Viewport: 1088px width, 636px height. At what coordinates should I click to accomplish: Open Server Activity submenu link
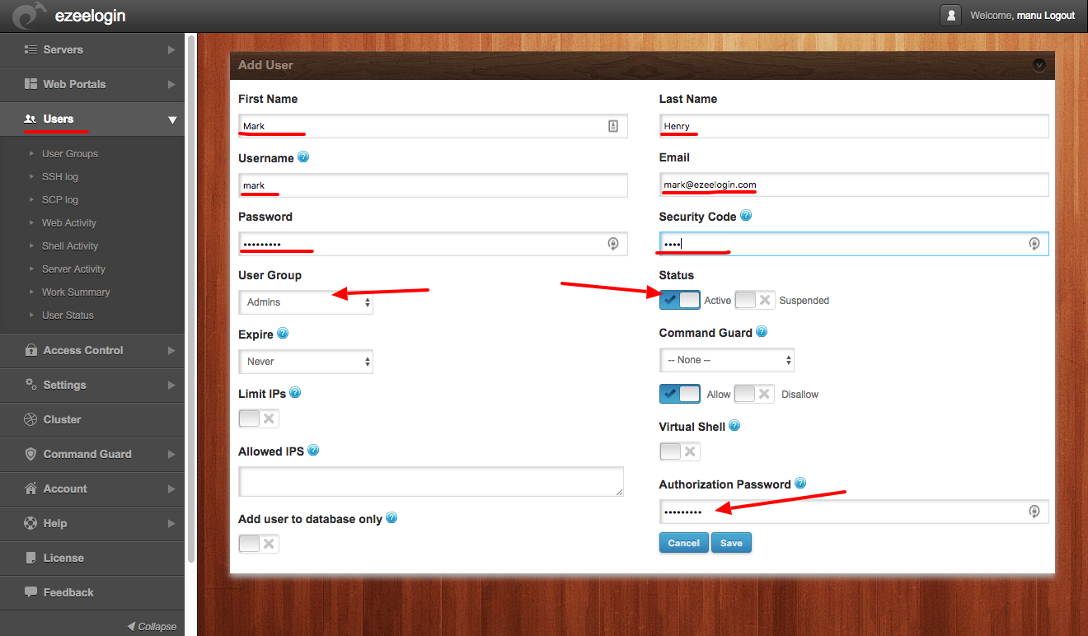[73, 269]
